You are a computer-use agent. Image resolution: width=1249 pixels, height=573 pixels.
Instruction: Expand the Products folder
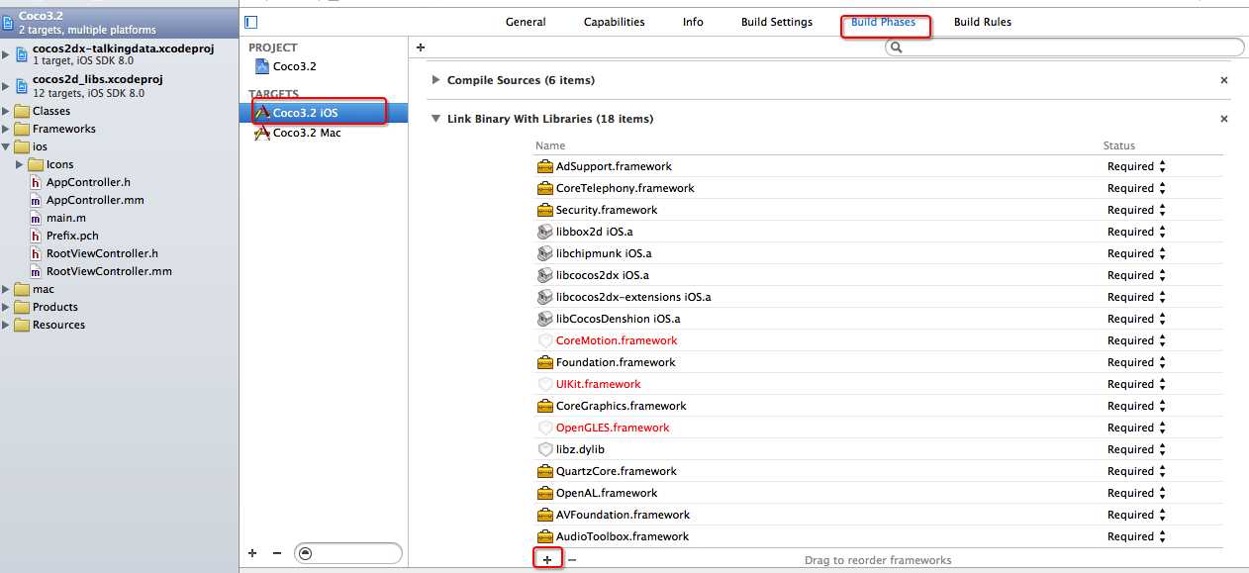(7, 307)
